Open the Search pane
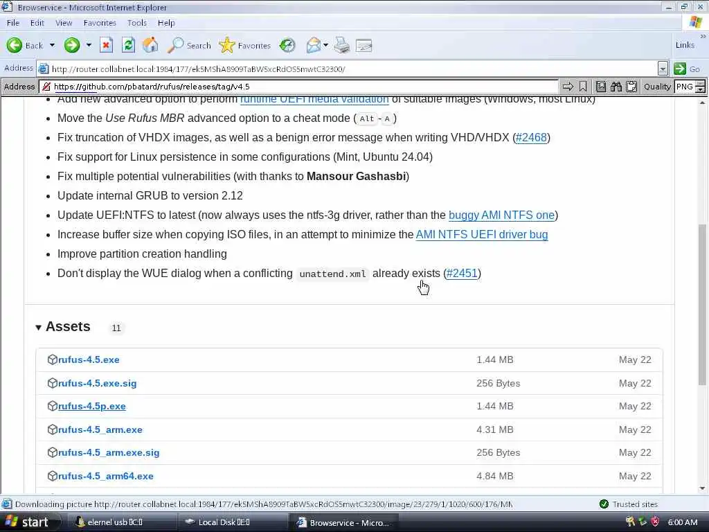The height and width of the screenshot is (532, 709). 189,45
